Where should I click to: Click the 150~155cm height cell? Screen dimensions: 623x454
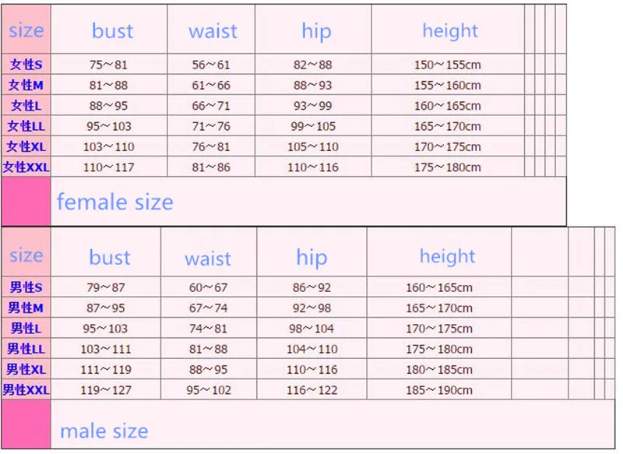pos(448,65)
